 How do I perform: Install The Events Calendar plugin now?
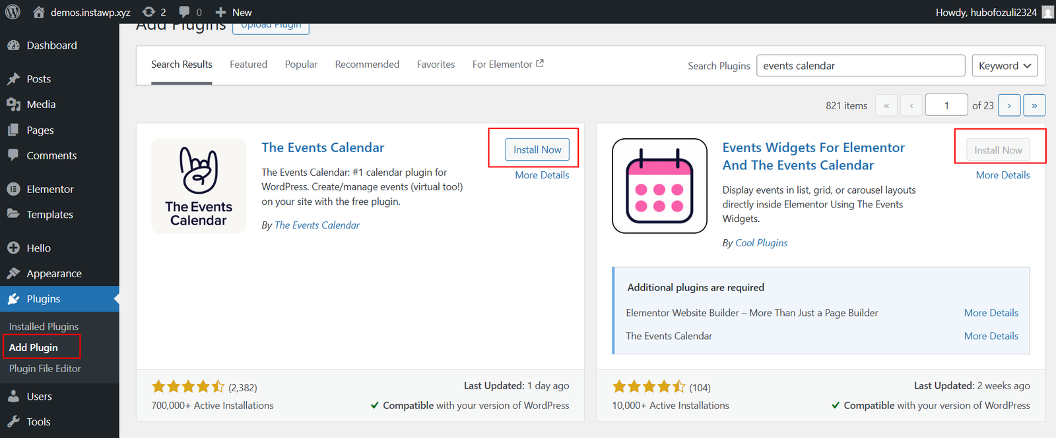coord(537,150)
